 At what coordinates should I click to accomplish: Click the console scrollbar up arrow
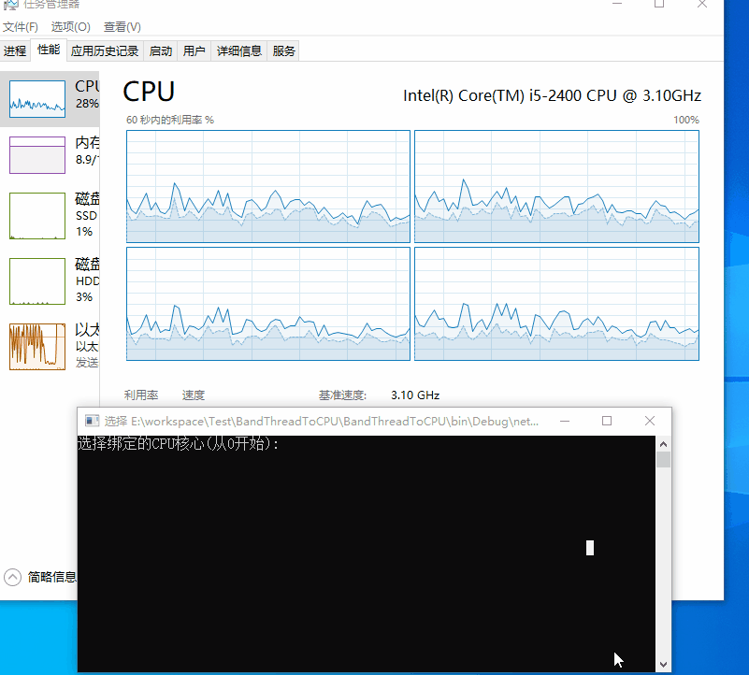664,443
